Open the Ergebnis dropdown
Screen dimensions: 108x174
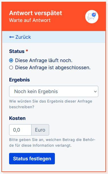54,91
